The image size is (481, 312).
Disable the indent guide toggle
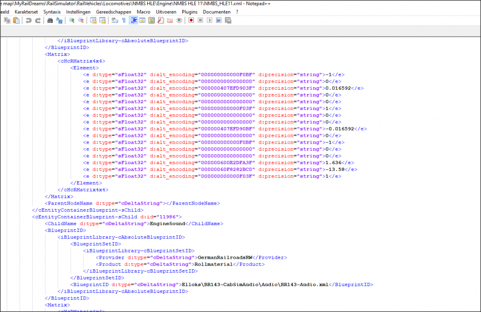click(133, 20)
